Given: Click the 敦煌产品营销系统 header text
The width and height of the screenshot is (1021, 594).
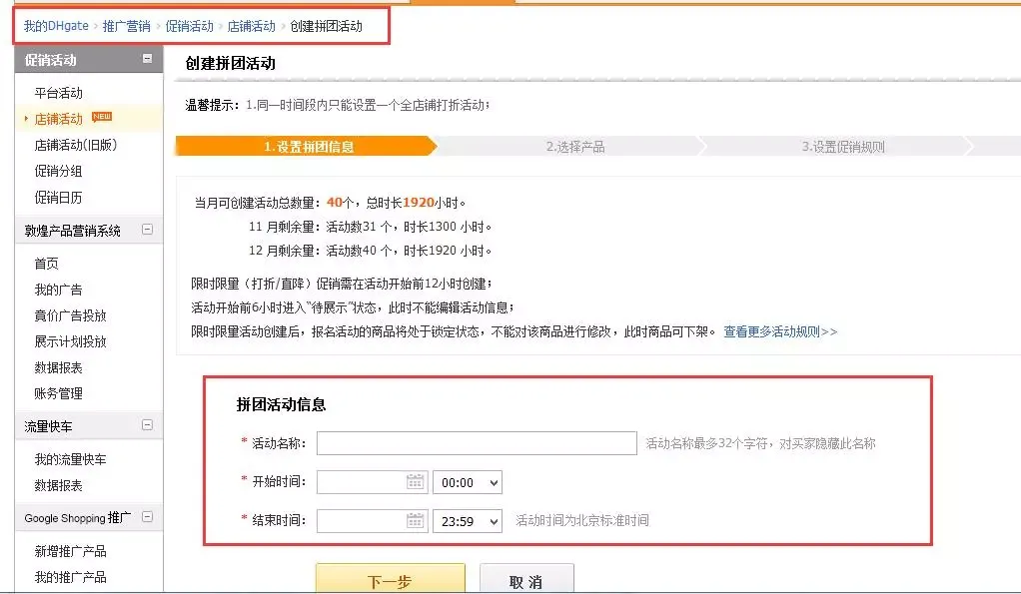Looking at the screenshot, I should 72,231.
